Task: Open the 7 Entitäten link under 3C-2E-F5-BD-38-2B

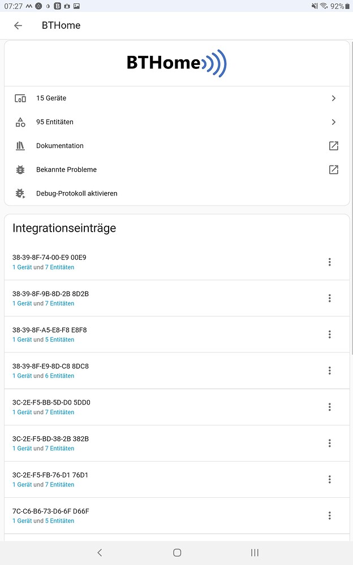Action: coord(59,448)
